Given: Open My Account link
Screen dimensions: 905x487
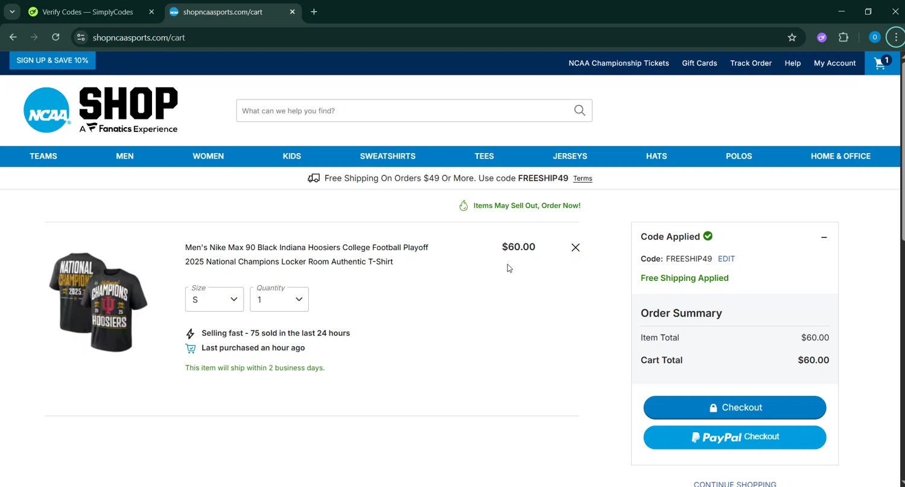Looking at the screenshot, I should pos(834,63).
